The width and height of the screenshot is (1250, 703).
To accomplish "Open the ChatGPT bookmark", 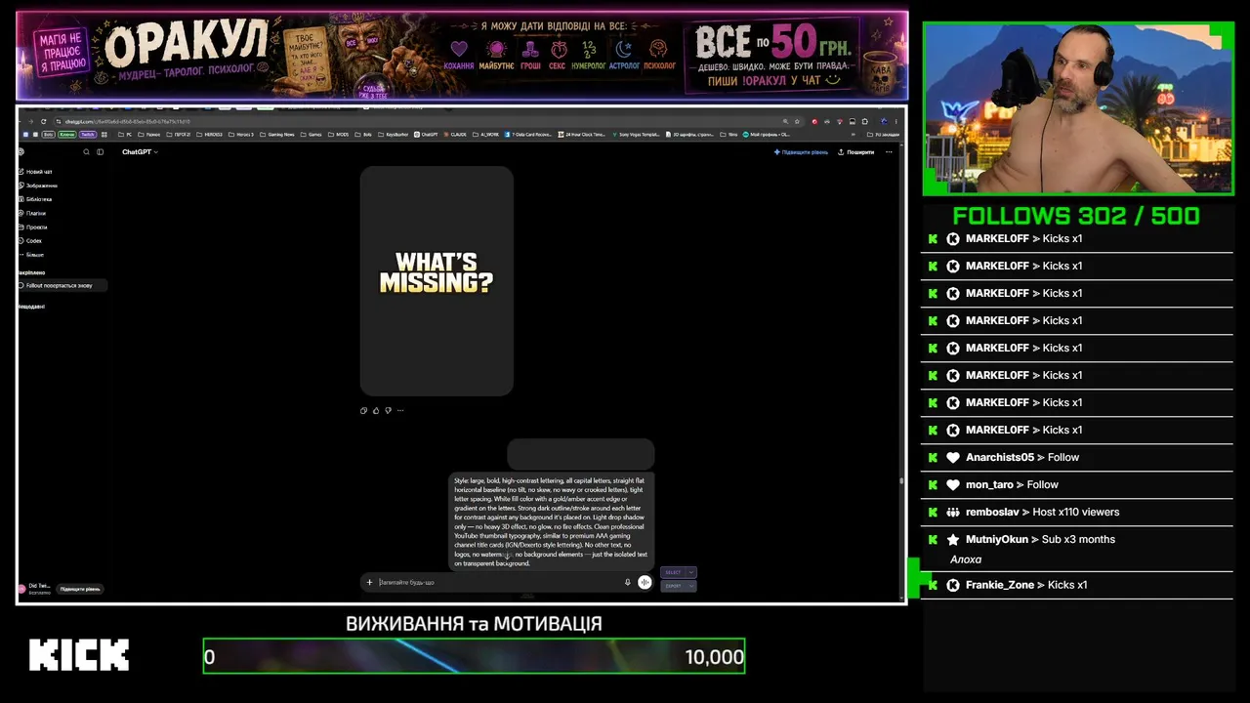I will pyautogui.click(x=426, y=134).
